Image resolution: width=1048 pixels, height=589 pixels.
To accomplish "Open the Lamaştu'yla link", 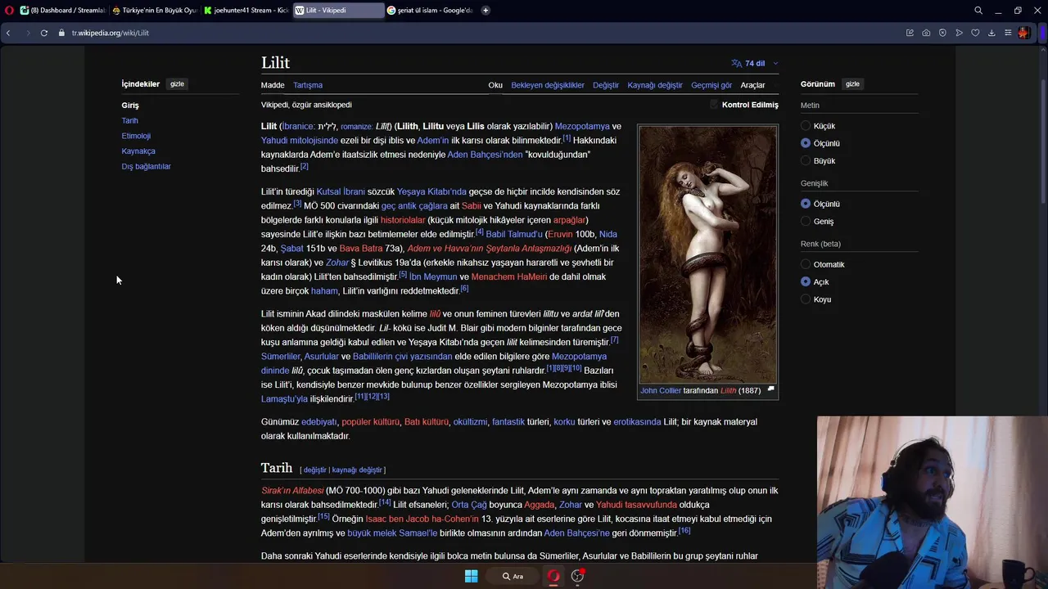I will pos(284,399).
